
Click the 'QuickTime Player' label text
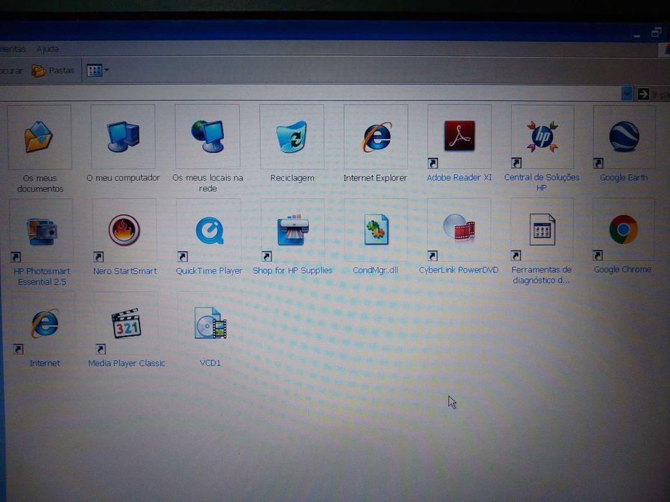point(209,270)
